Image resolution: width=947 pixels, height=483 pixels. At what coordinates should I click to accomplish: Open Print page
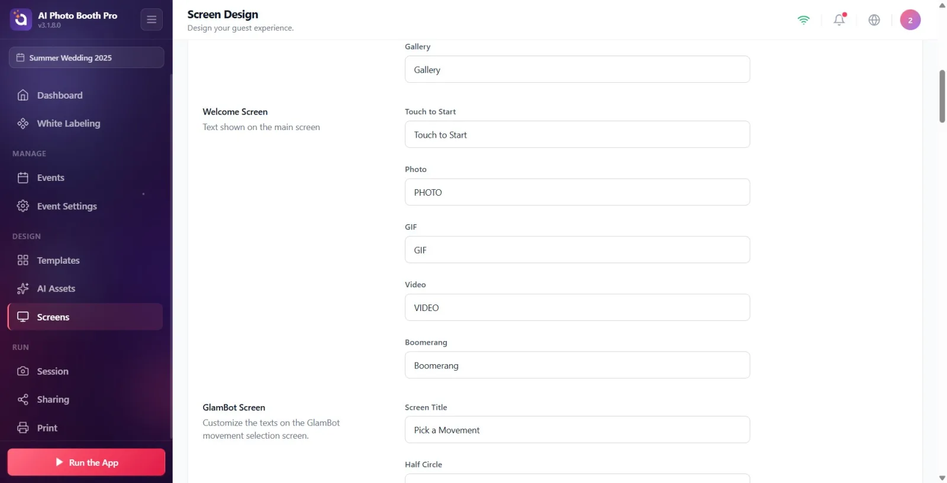pyautogui.click(x=85, y=429)
